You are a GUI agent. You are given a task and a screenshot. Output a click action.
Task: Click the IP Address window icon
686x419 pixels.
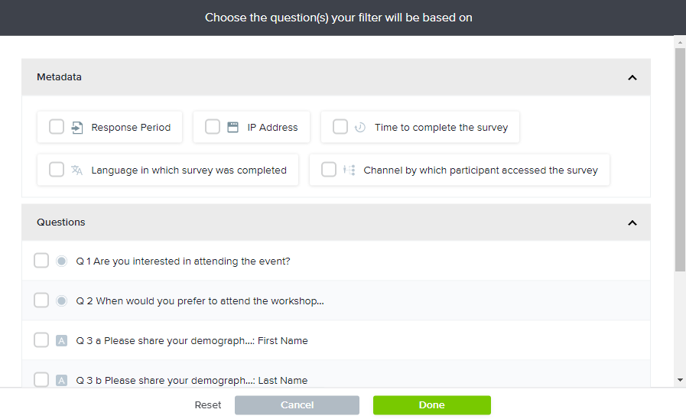click(232, 128)
